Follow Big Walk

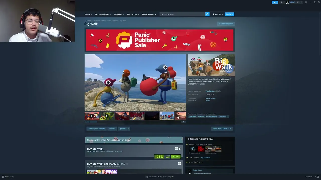112,129
